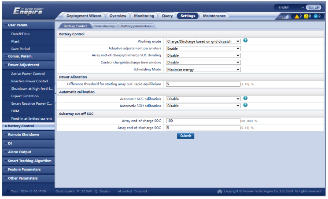Click the signal strength bars icon
The image size is (328, 199).
pos(285,17)
